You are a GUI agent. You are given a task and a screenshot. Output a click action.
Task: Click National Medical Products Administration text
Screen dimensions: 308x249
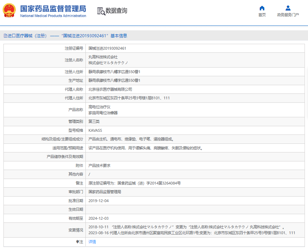pos(53,16)
